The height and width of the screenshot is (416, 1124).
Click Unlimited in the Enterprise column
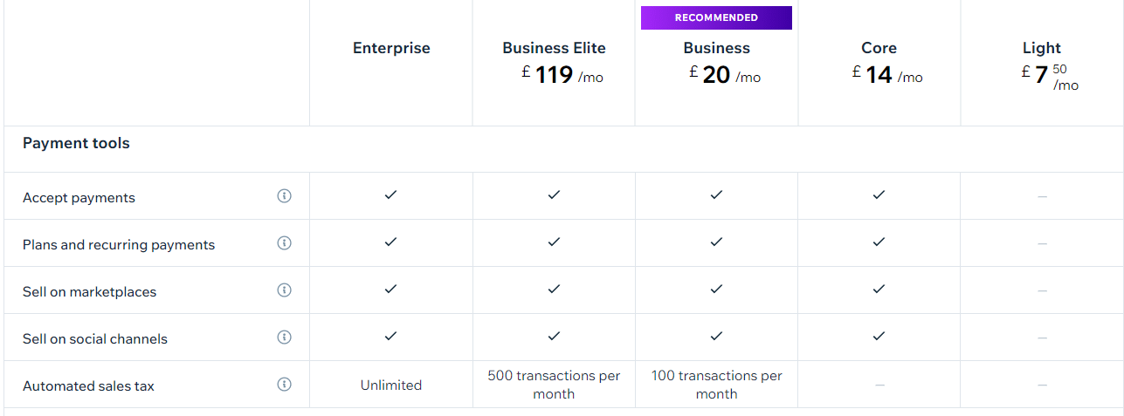[x=391, y=385]
